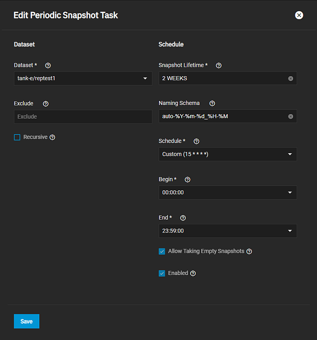Open the Begin time dropdown
Image resolution: width=317 pixels, height=340 pixels.
[227, 193]
